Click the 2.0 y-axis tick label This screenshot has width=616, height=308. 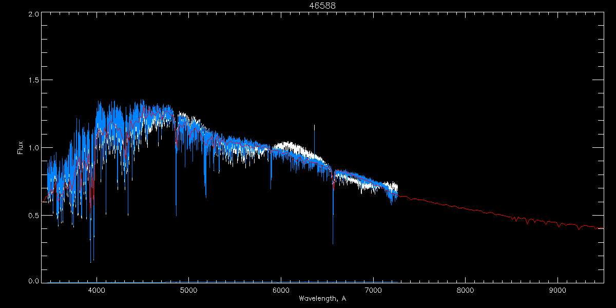click(x=33, y=14)
